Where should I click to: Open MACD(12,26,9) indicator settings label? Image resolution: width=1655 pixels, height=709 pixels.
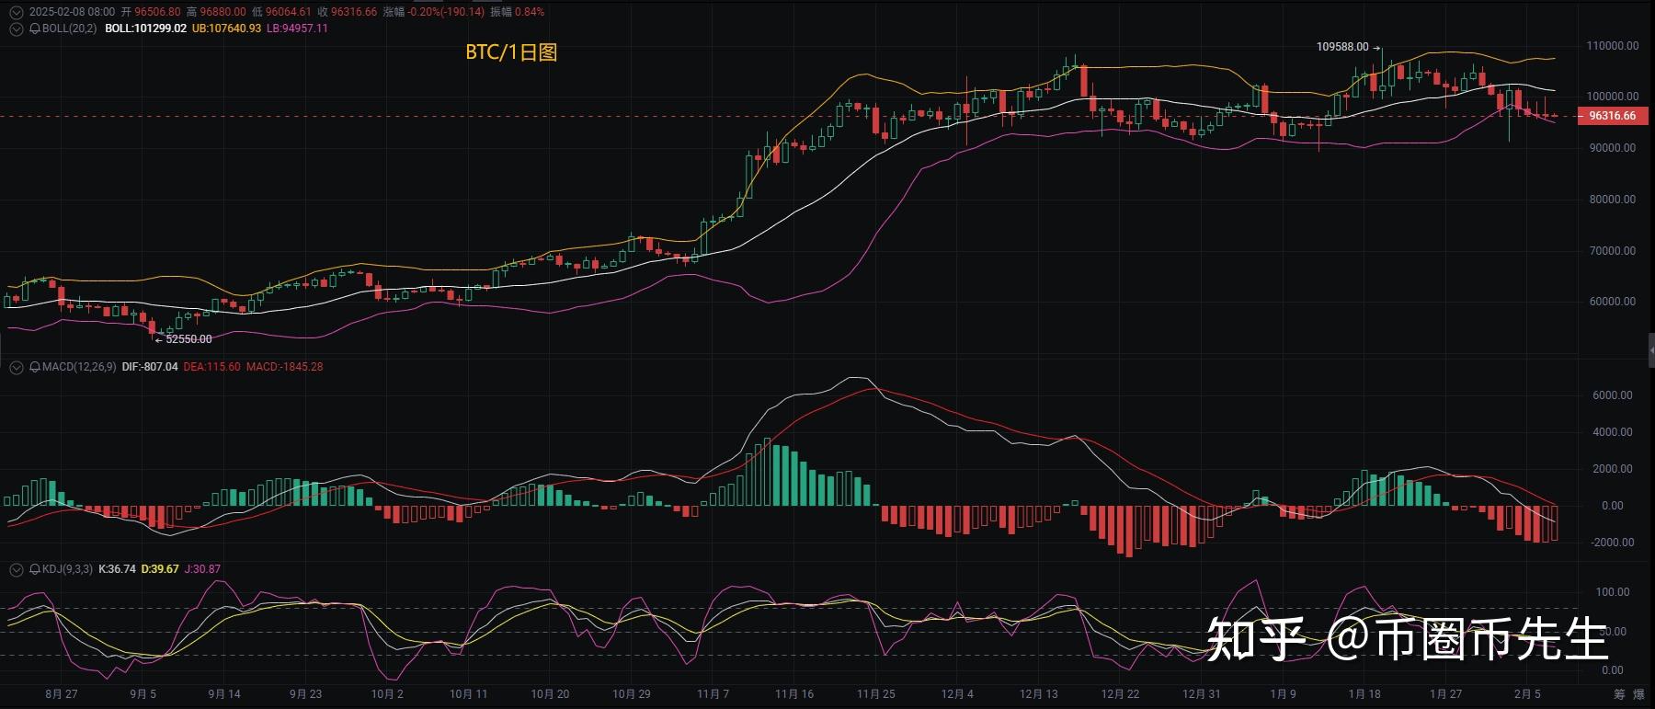[79, 367]
